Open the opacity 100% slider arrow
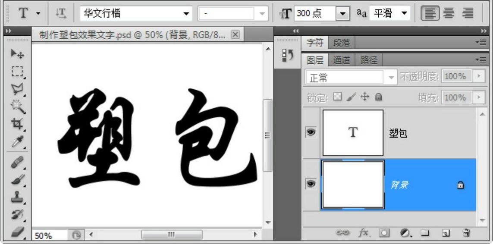Screen dimensions: 493x244 (478, 77)
